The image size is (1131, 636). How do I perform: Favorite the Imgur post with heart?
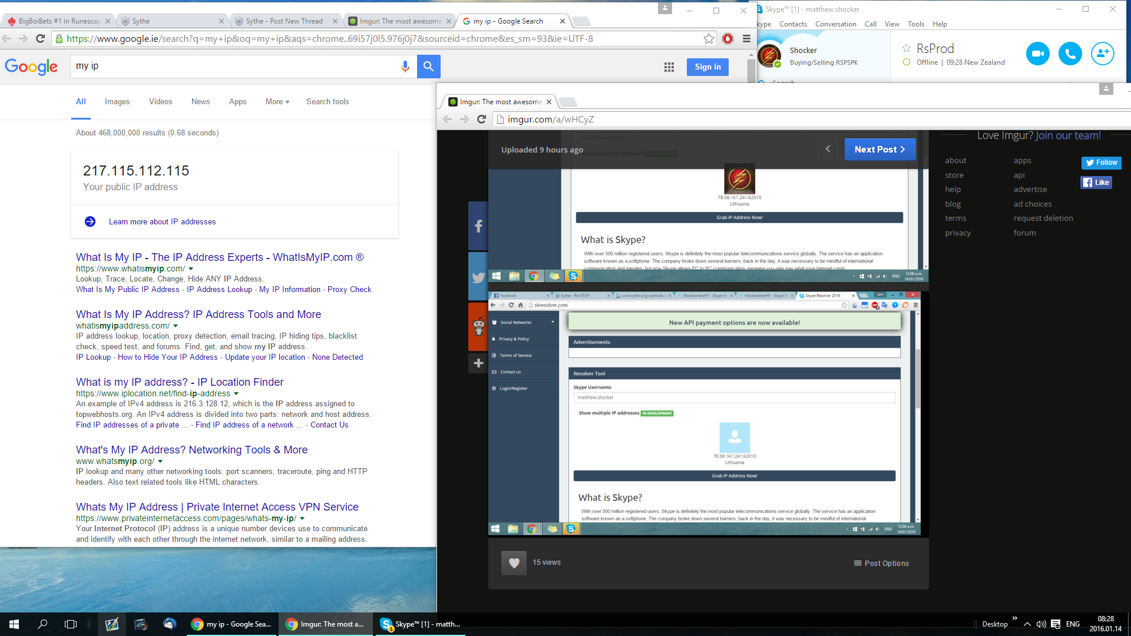(514, 563)
